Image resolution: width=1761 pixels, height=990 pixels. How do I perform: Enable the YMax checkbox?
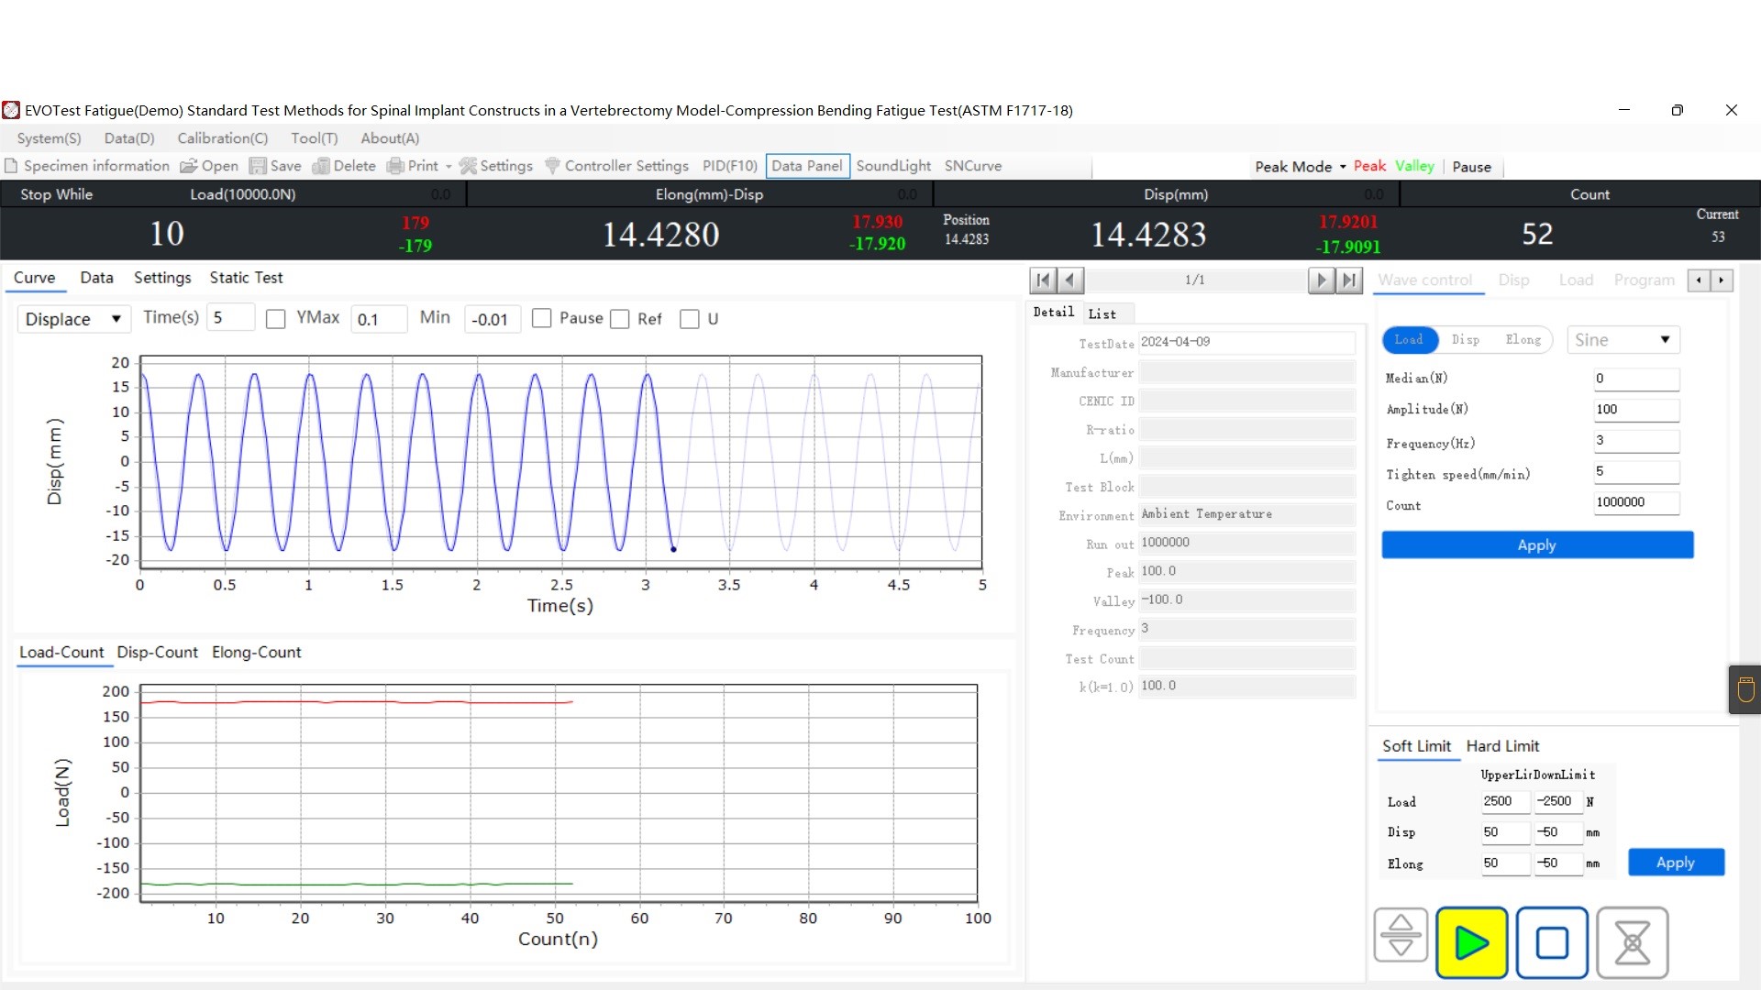click(x=275, y=319)
